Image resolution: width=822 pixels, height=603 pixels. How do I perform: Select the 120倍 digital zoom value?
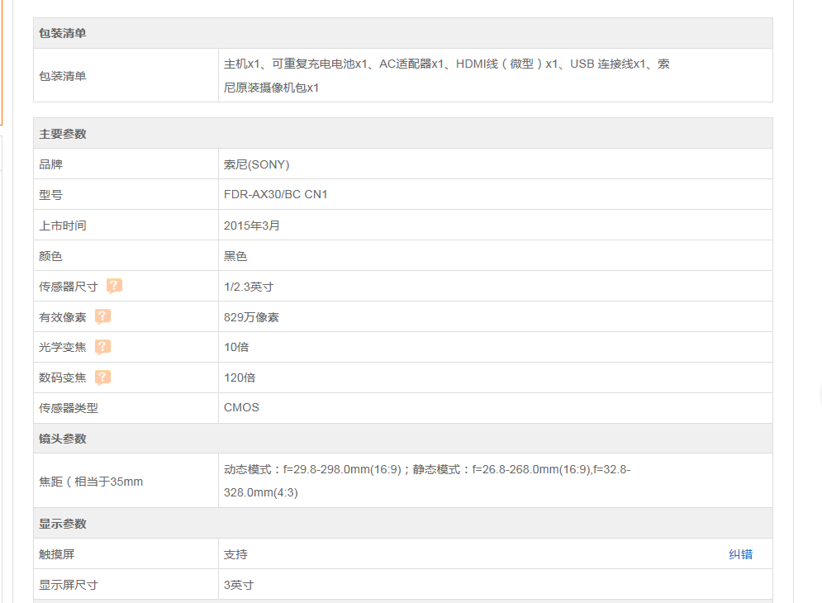(x=240, y=377)
